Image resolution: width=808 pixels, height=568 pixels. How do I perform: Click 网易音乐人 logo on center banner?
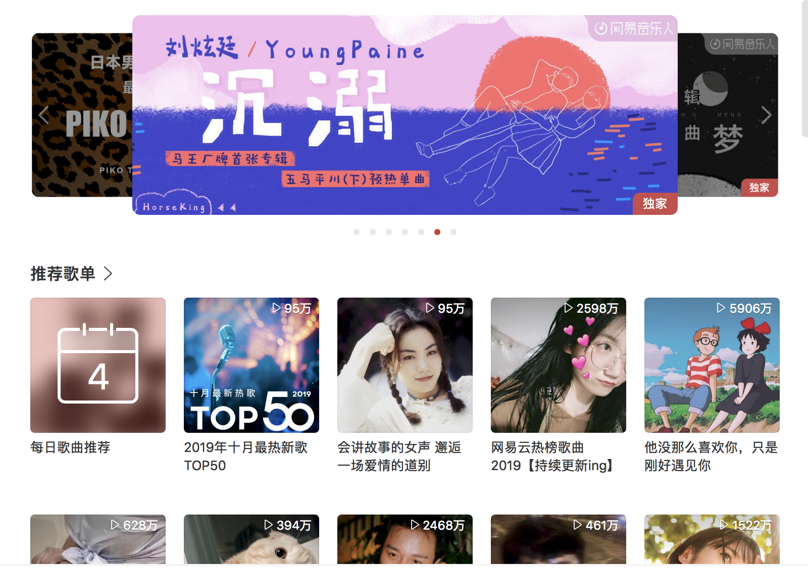pyautogui.click(x=634, y=28)
